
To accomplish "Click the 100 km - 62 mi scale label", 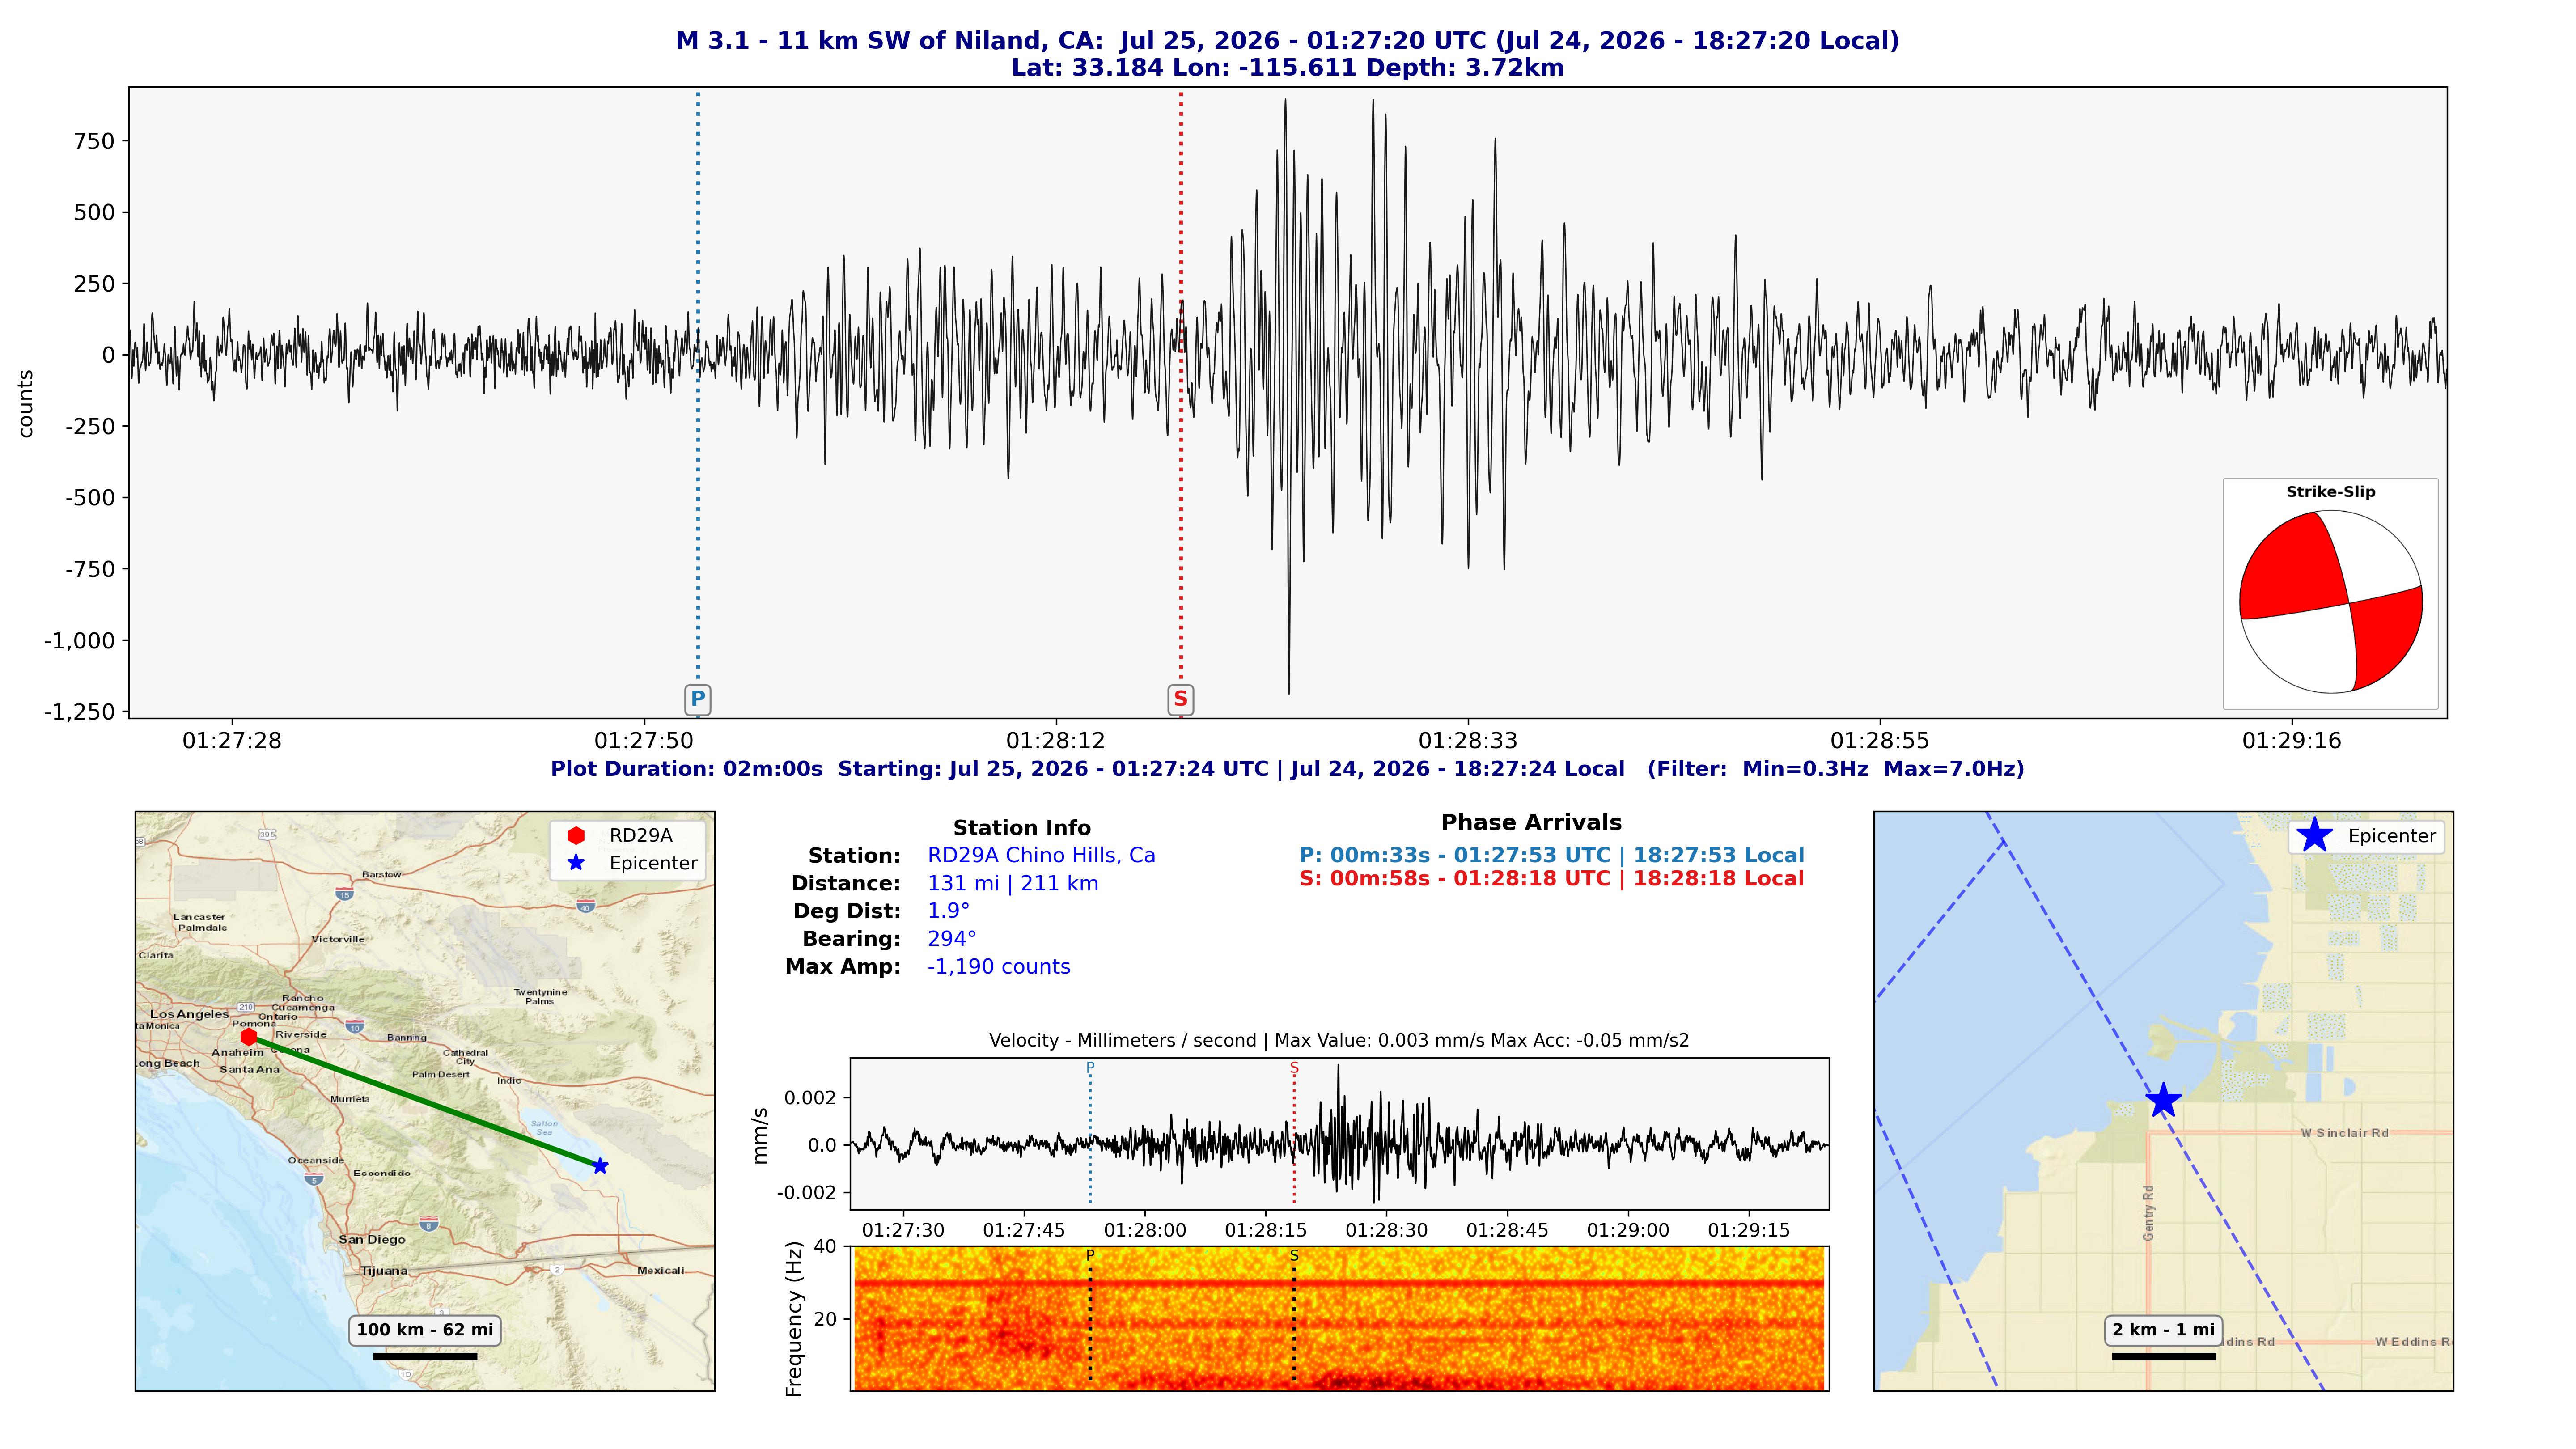I will (425, 1330).
